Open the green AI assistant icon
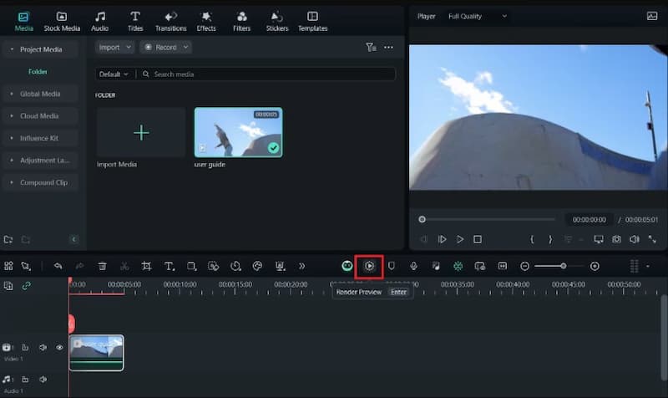Viewport: 668px width, 398px height. coord(347,266)
